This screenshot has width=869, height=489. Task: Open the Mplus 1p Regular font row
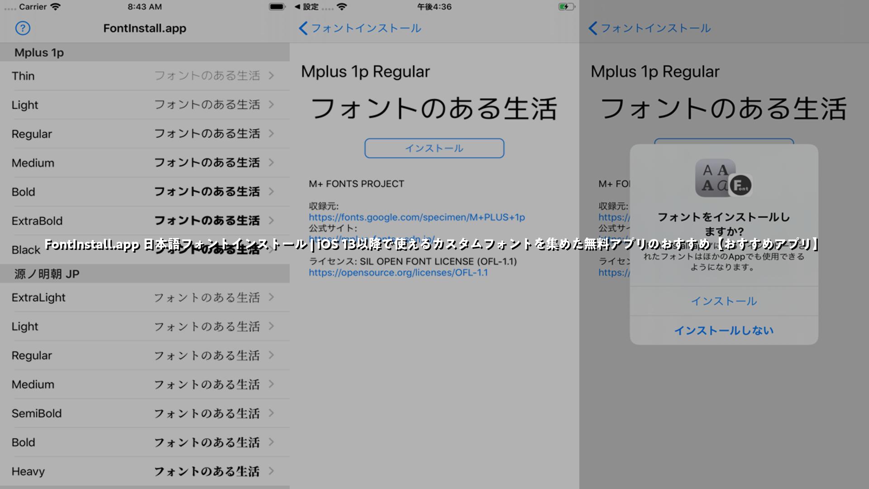pos(145,134)
